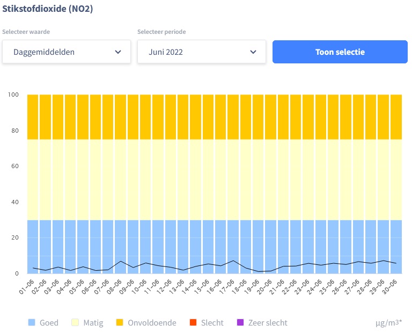Click the 40 y-axis value

pos(15,202)
